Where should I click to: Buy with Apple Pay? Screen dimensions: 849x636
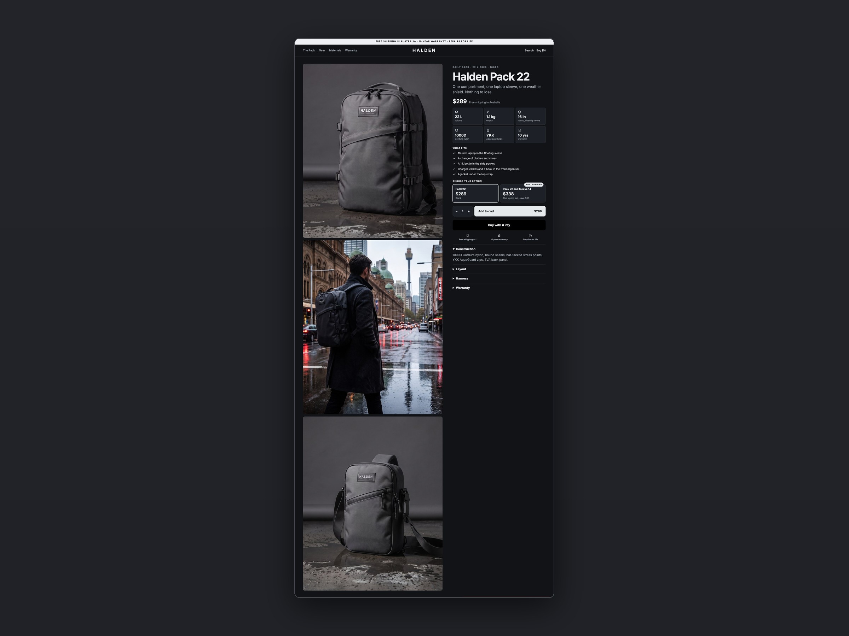(499, 225)
